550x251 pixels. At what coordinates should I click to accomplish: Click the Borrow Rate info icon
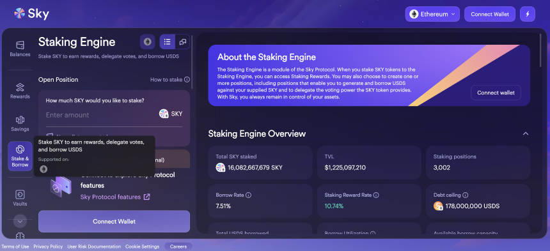[248, 195]
